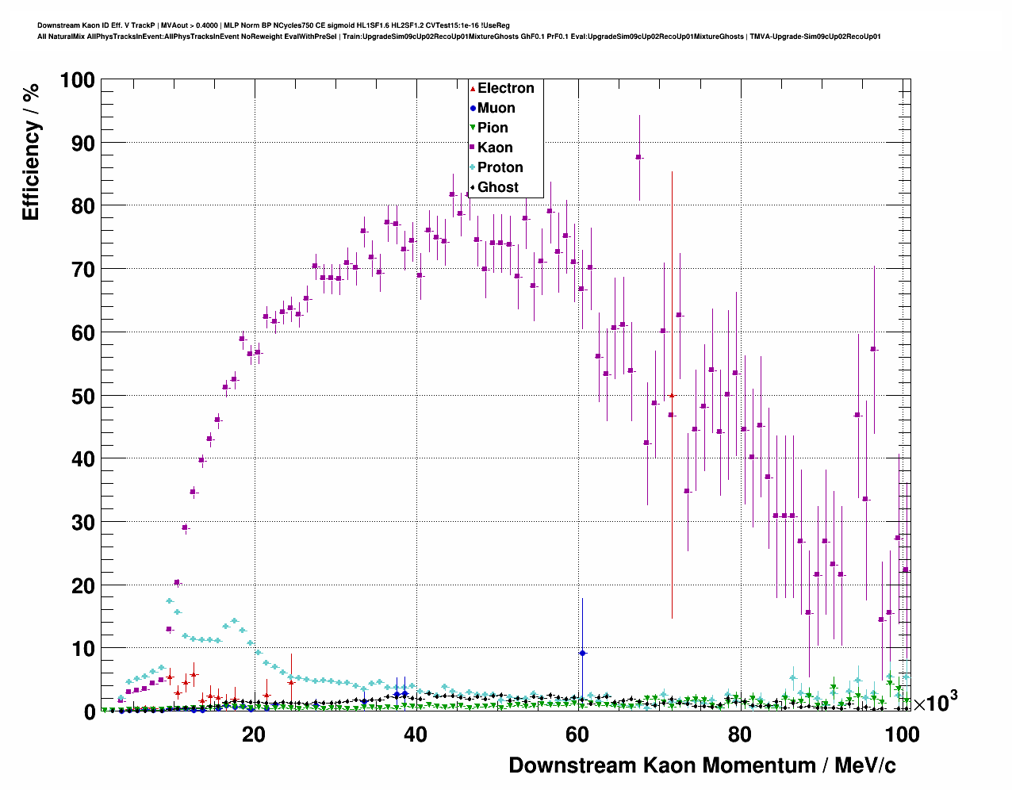
Task: Click the y-axis label 60
Action: pyautogui.click(x=83, y=333)
